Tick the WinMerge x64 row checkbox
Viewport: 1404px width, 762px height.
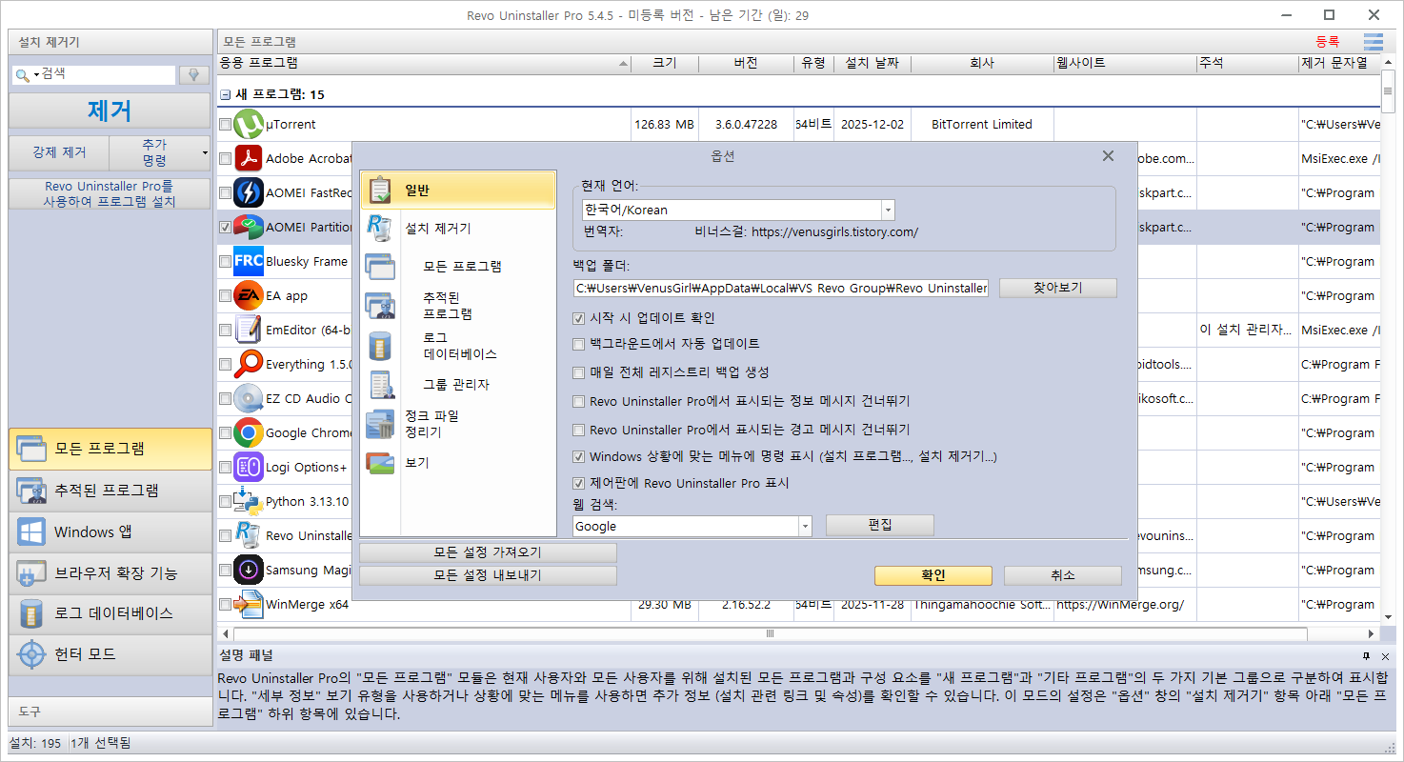[x=225, y=605]
